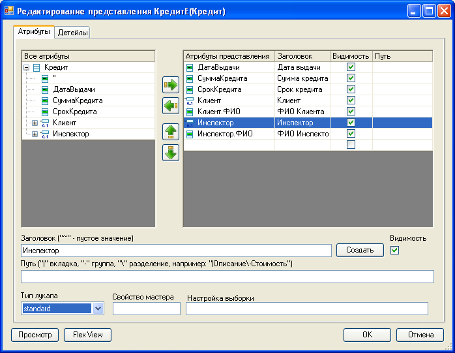Click the СуммаКредита icon in the tree
The image size is (455, 353).
[45, 101]
